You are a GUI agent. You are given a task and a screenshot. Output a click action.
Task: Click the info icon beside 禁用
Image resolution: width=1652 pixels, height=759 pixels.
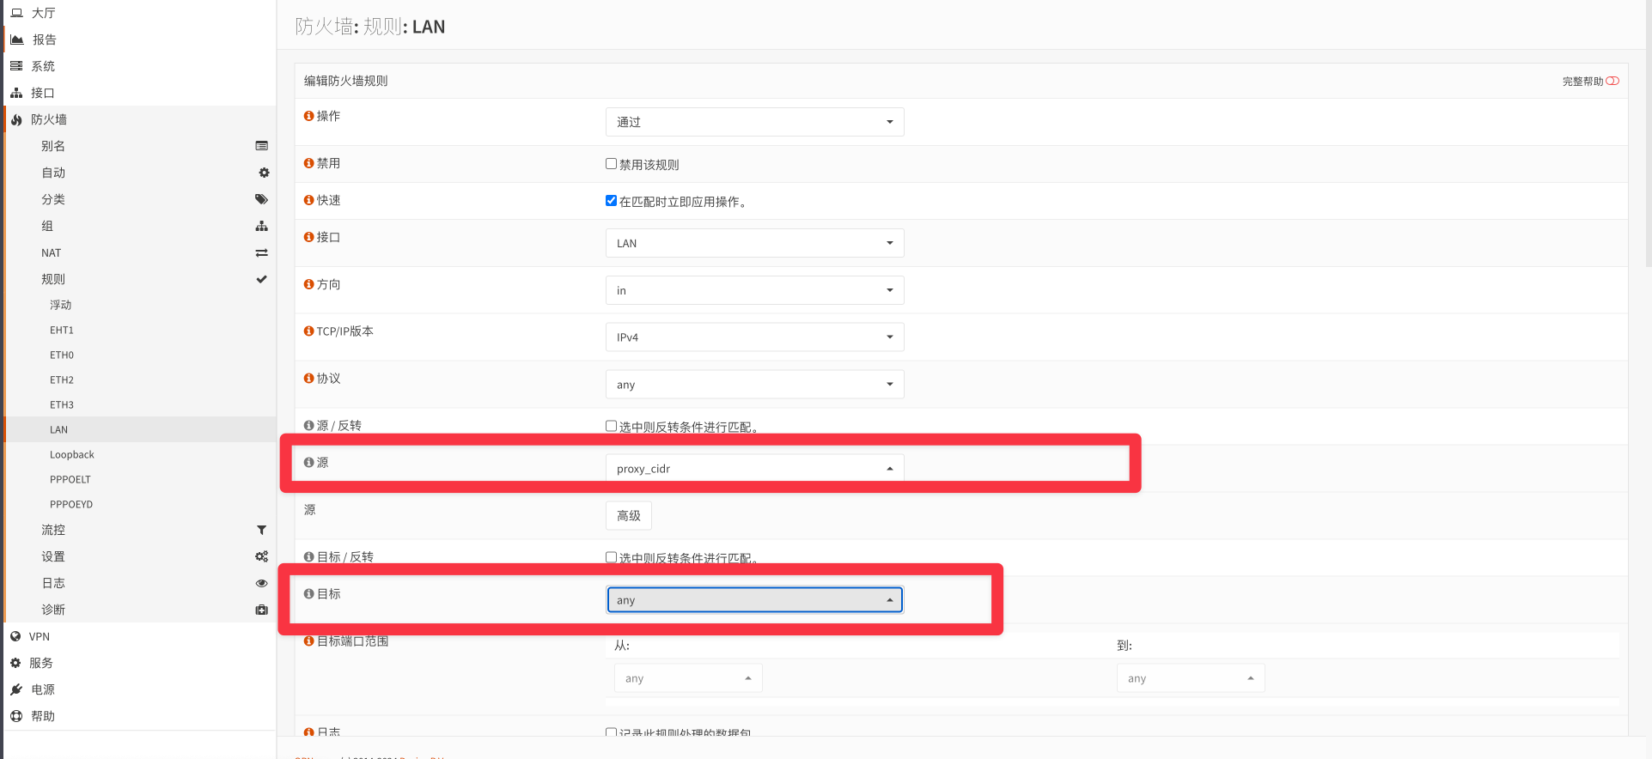308,163
